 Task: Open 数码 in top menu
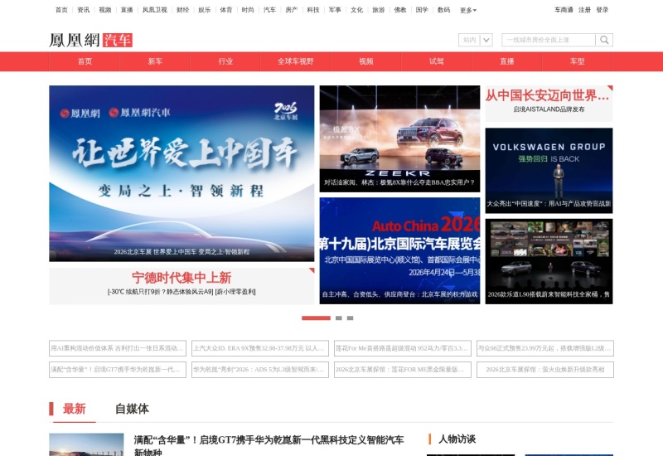tap(443, 10)
